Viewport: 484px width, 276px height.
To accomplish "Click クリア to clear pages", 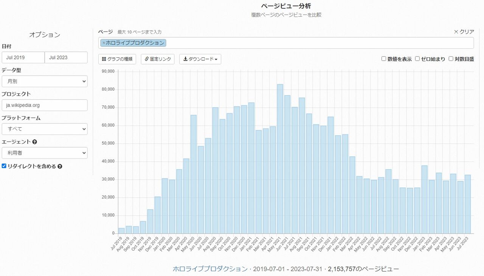I will tap(464, 32).
